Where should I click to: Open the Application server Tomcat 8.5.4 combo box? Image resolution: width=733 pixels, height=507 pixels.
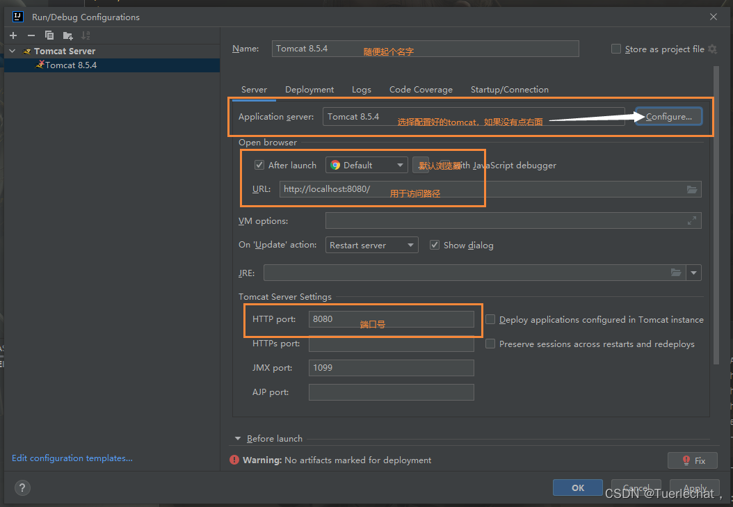(474, 116)
